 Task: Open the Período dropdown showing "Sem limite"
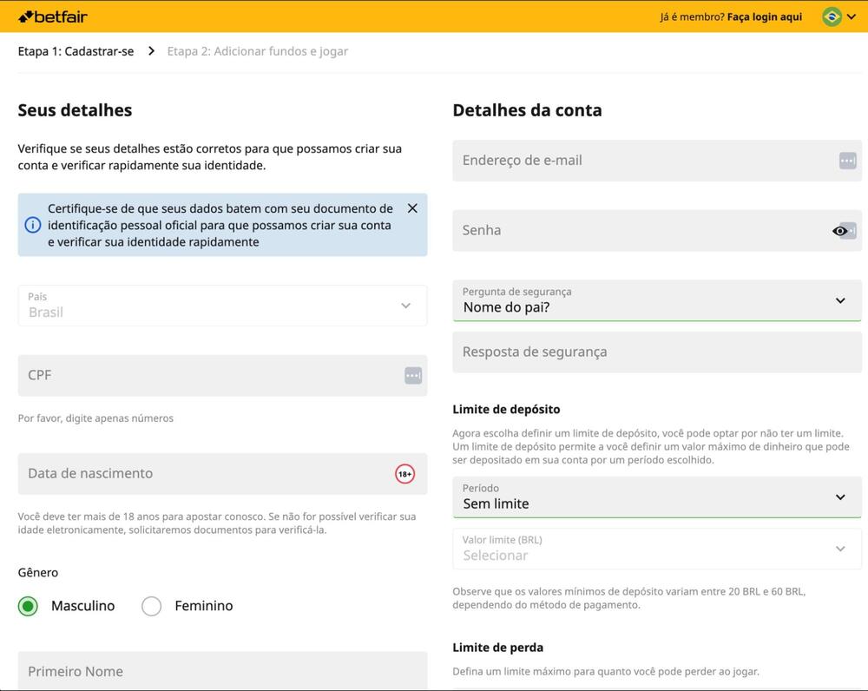pyautogui.click(x=657, y=497)
